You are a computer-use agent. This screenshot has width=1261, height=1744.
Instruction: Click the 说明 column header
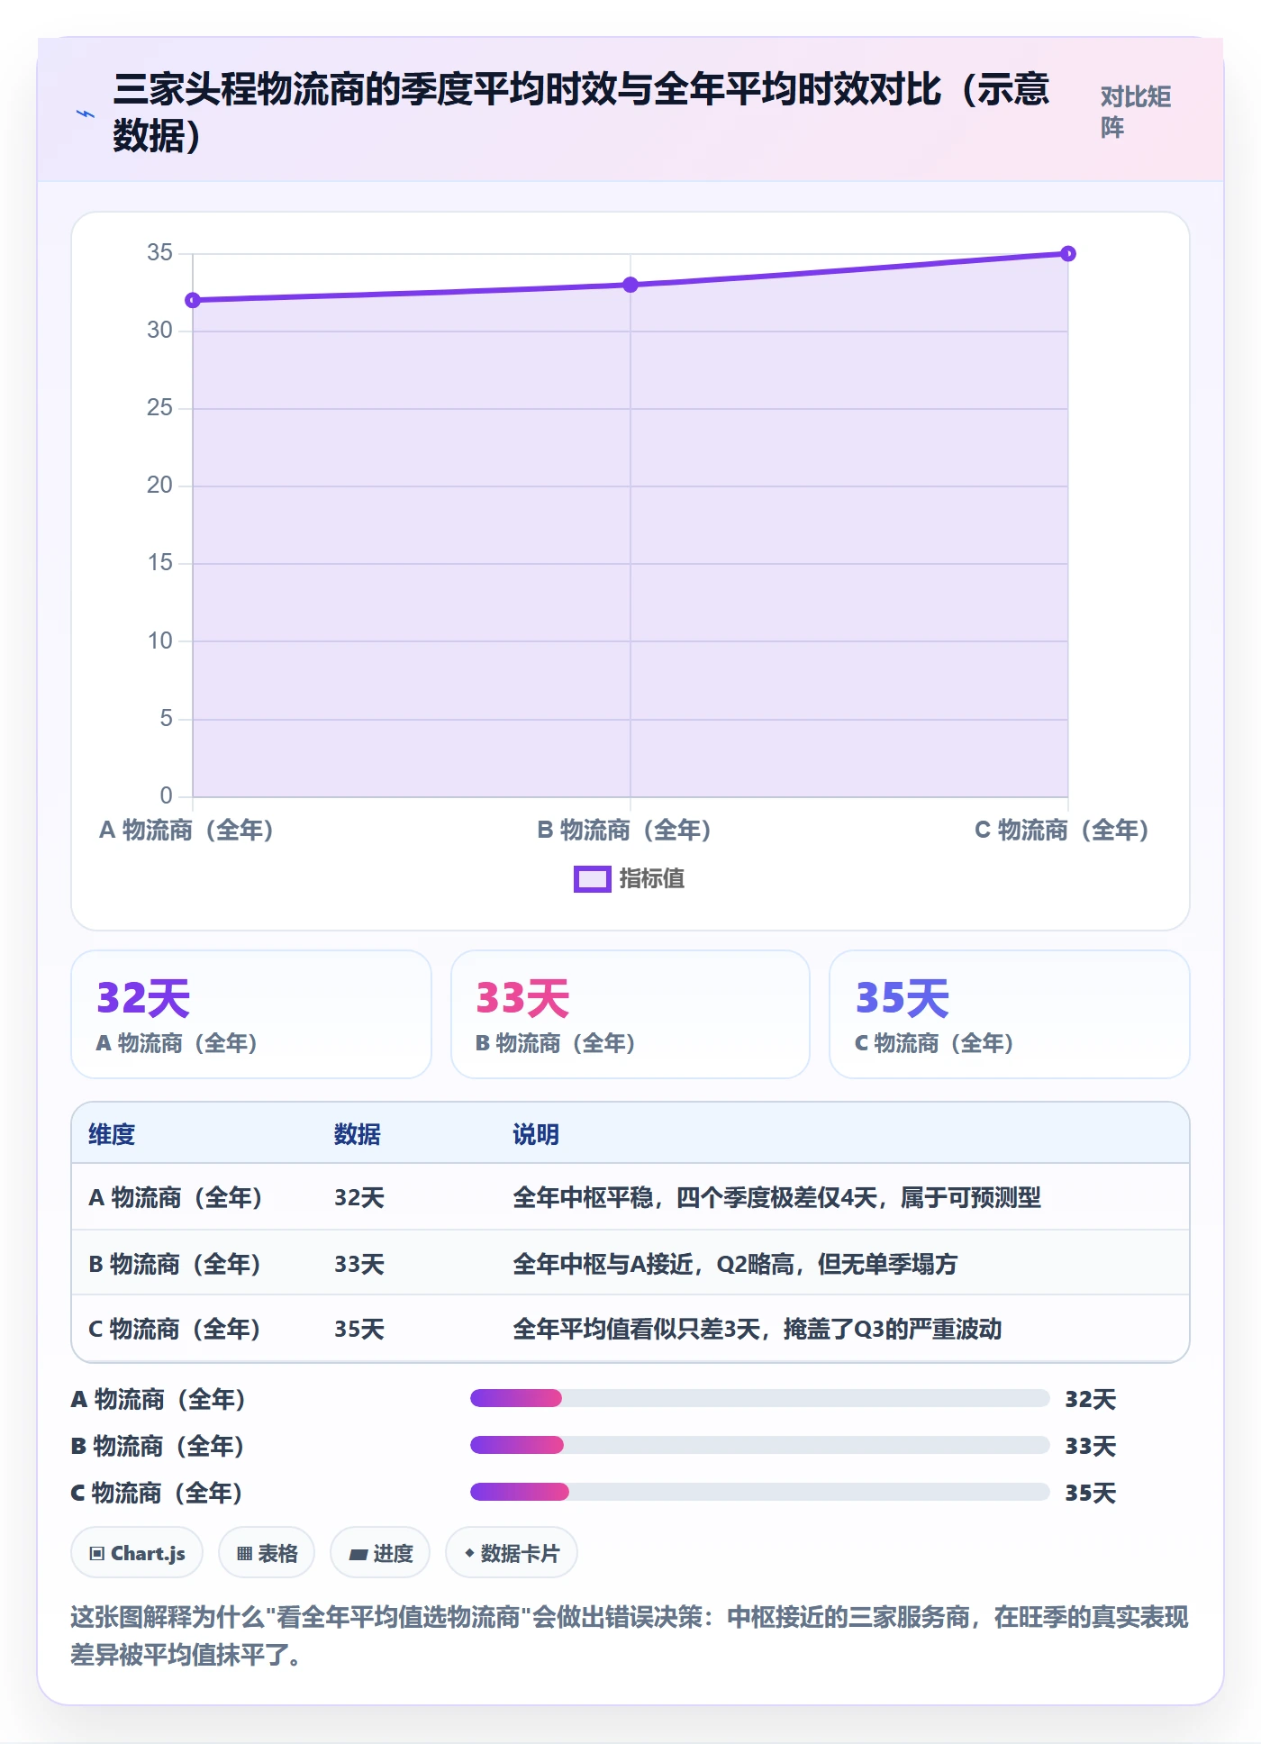536,1134
